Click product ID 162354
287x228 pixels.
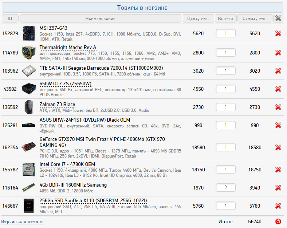pyautogui.click(x=10, y=147)
